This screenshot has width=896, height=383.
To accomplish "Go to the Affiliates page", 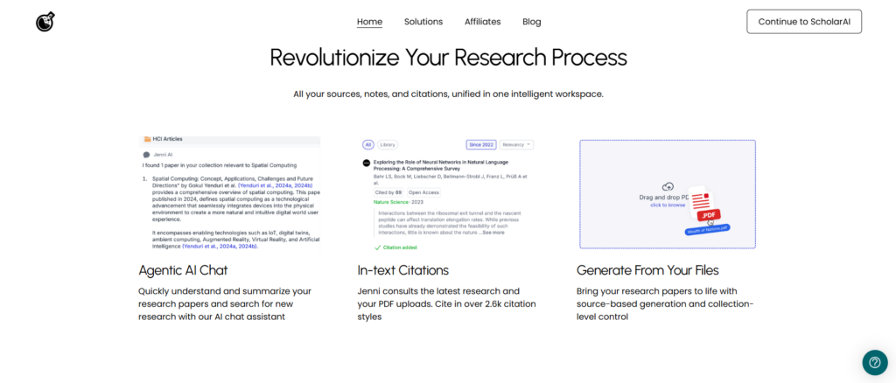I will [482, 22].
